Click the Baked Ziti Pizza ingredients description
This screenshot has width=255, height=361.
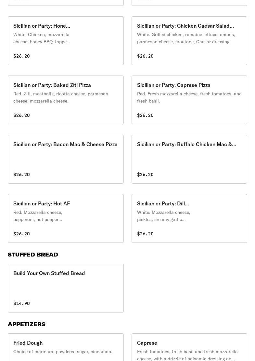click(x=61, y=97)
